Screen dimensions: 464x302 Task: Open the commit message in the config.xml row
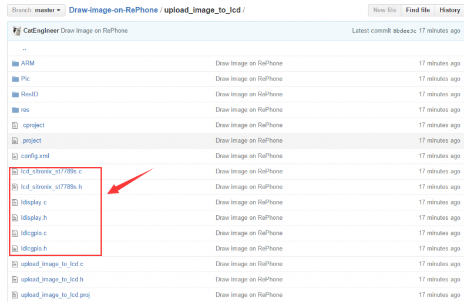249,156
